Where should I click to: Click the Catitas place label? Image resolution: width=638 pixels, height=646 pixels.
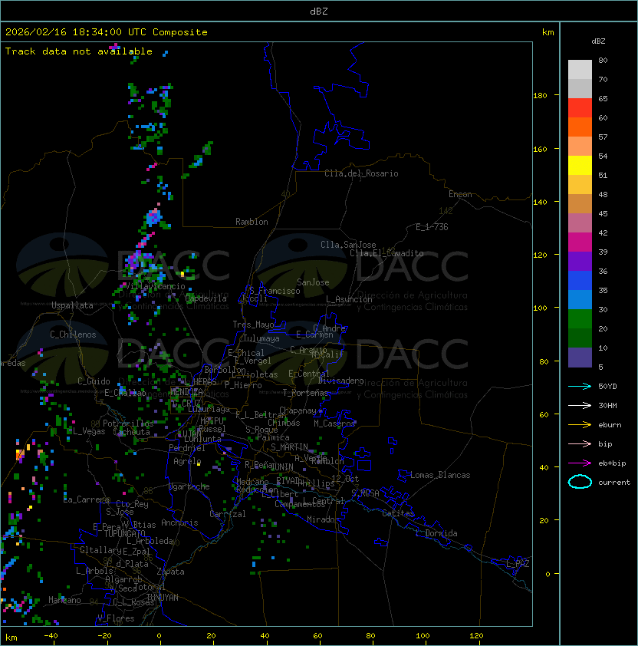[398, 513]
